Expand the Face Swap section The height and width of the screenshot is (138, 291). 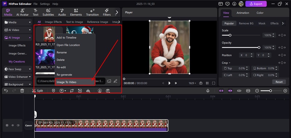[17, 69]
